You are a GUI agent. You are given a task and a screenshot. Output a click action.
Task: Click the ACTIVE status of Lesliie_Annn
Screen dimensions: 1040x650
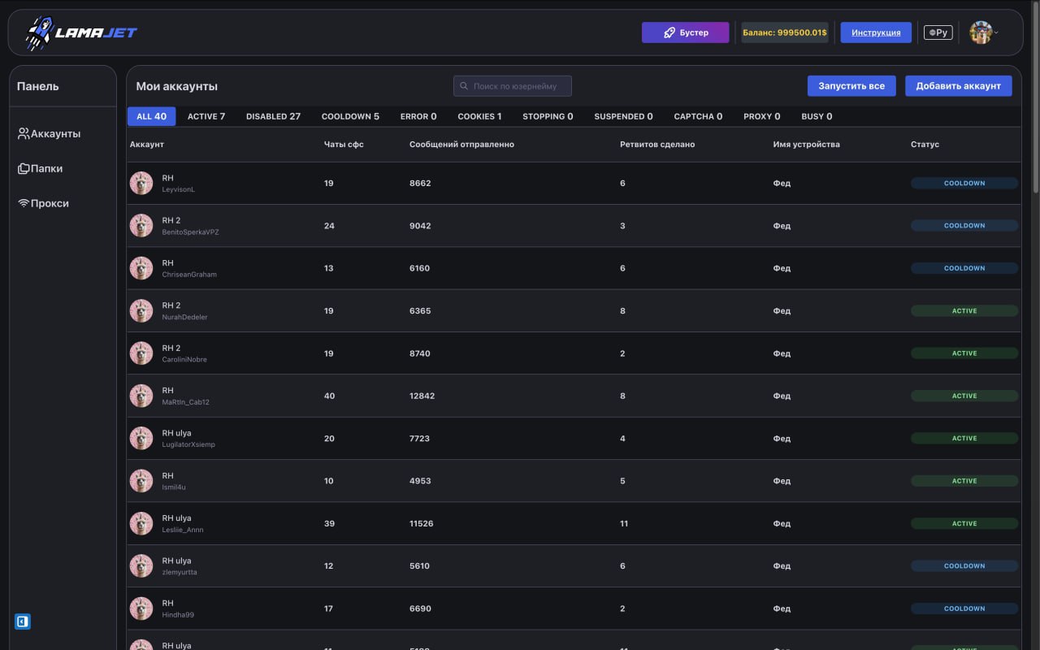pos(964,523)
